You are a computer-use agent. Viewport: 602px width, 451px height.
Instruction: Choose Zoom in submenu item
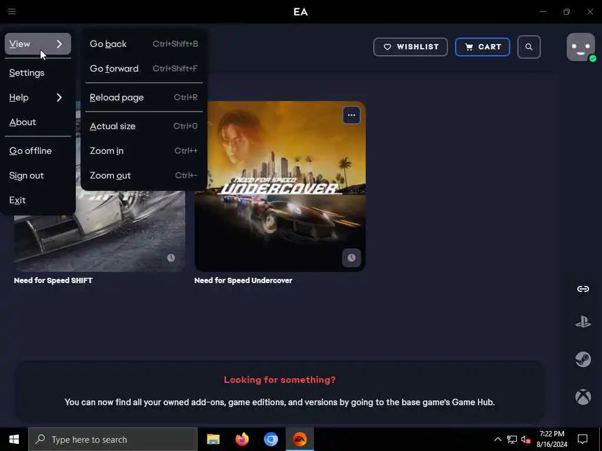[143, 151]
